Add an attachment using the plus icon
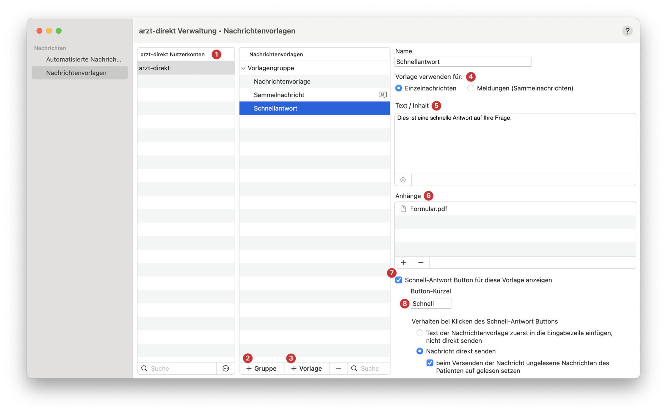This screenshot has width=667, height=414. click(403, 262)
